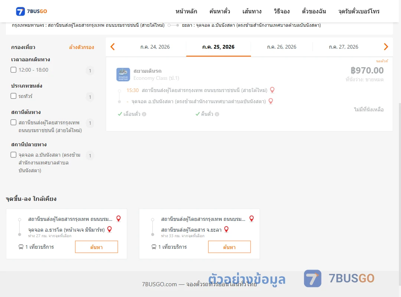The height and width of the screenshot is (297, 401).
Task: Open the ค้นหาตั๋ว menu item
Action: point(220,11)
